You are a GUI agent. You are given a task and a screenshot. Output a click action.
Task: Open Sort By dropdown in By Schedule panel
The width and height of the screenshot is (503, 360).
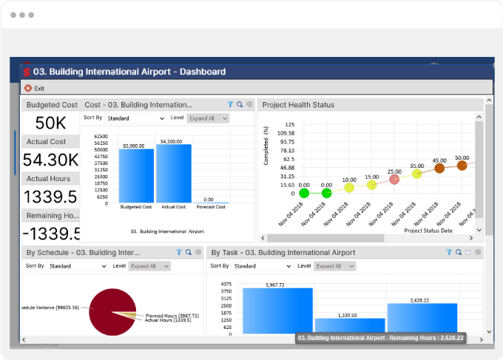point(78,266)
